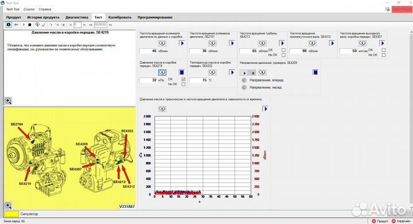
Task: Check Не ОК for output shaft speed SE4307
Action: (x=384, y=55)
